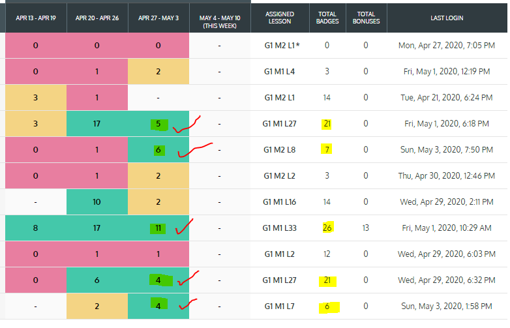
Task: Click last login Fri, May 1, 2020, 6:18 PM
Action: point(447,124)
